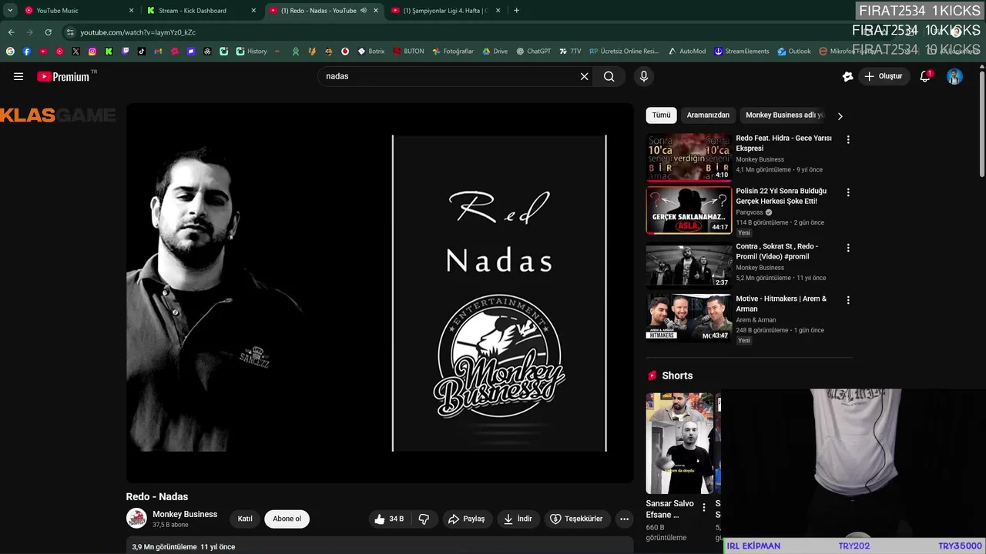Open options for Gece Yarısı Ekspresi
This screenshot has height=554, width=986.
tap(848, 140)
